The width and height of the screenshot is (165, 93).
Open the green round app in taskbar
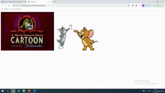click(24, 91)
